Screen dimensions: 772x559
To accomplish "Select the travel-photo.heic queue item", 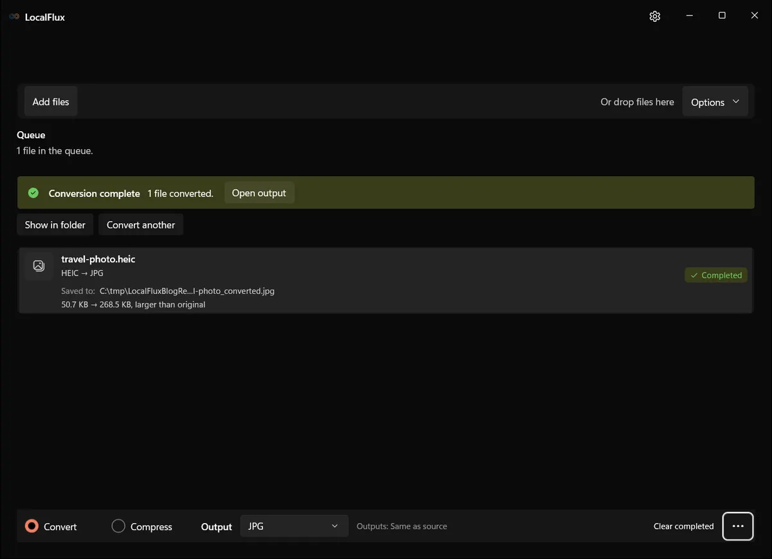I will pos(385,280).
